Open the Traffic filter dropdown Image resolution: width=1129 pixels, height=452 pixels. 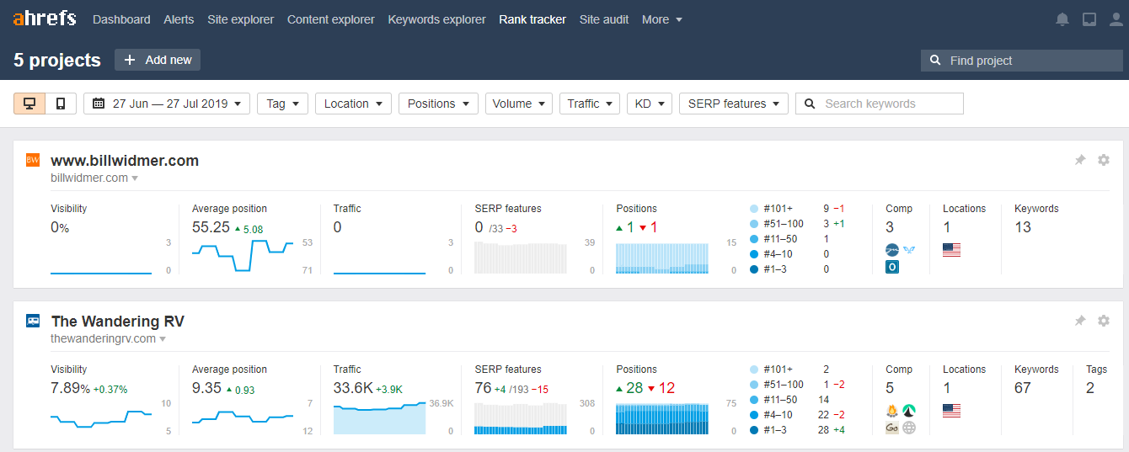pyautogui.click(x=590, y=104)
